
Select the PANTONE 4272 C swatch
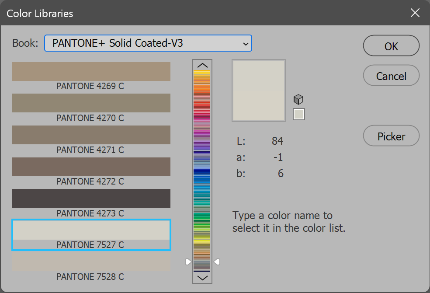pos(91,167)
